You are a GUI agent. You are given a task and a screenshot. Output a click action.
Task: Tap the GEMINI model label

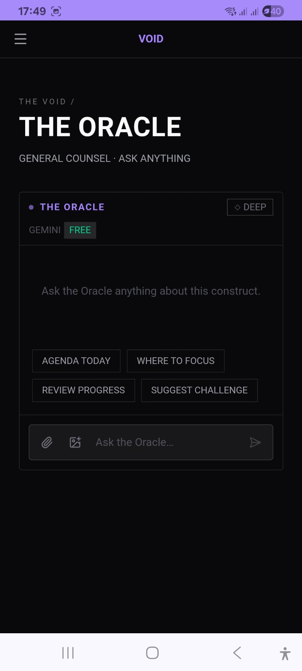(45, 230)
